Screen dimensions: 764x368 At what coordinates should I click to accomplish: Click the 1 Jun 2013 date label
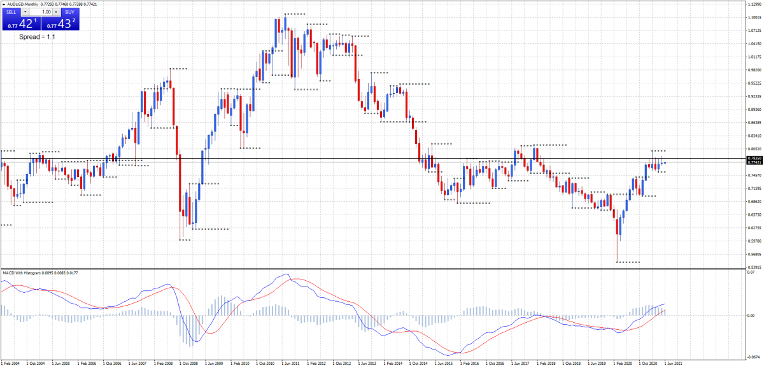pos(367,364)
